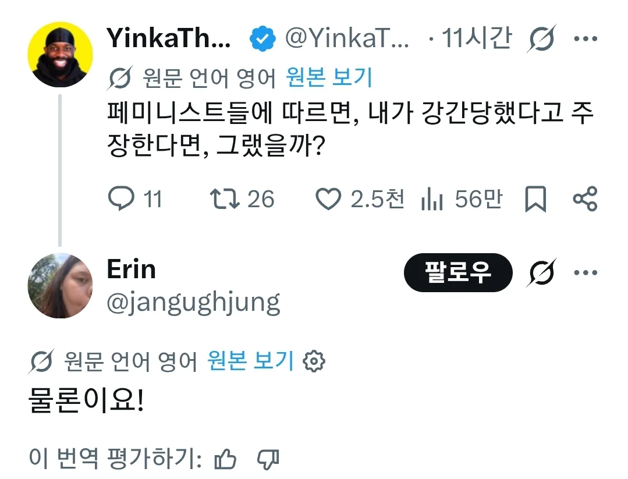Screen dimensions: 628x479
Task: Like YinkaTh's post with the heart icon
Action: (x=328, y=198)
